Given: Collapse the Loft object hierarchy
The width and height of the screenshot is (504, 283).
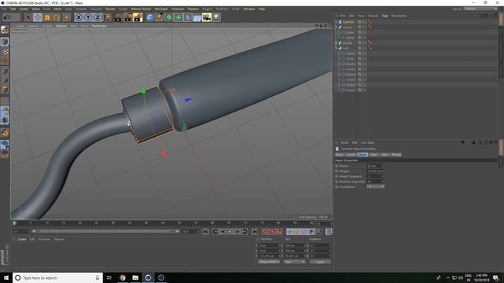Looking at the screenshot, I should click(x=336, y=48).
